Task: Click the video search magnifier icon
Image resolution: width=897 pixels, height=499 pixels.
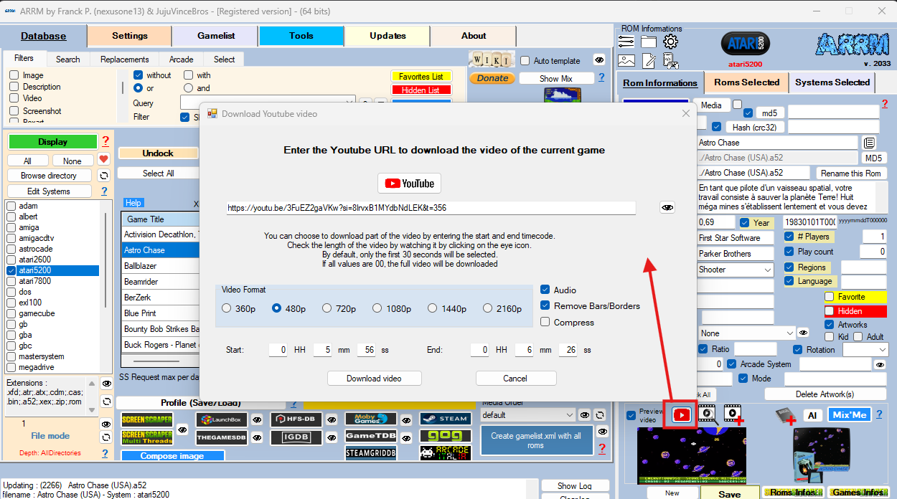Action: [708, 414]
